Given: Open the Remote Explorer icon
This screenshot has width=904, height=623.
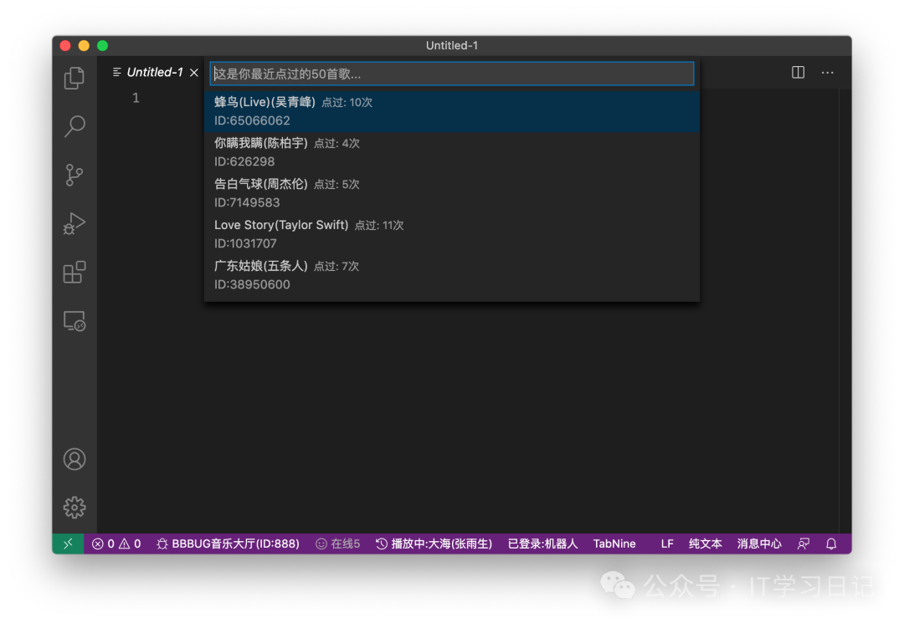Looking at the screenshot, I should click(74, 321).
